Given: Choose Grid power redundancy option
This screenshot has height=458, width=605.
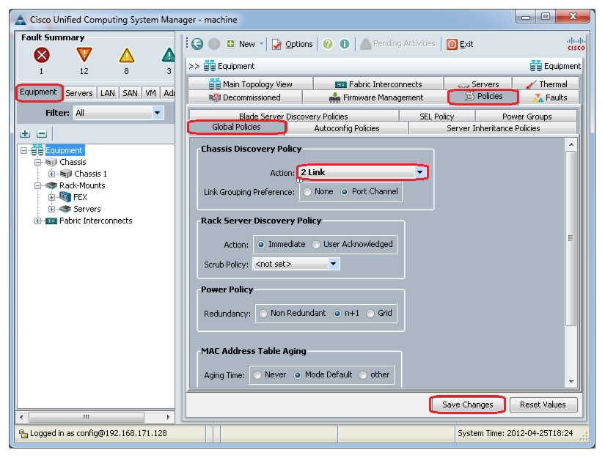Looking at the screenshot, I should point(370,314).
